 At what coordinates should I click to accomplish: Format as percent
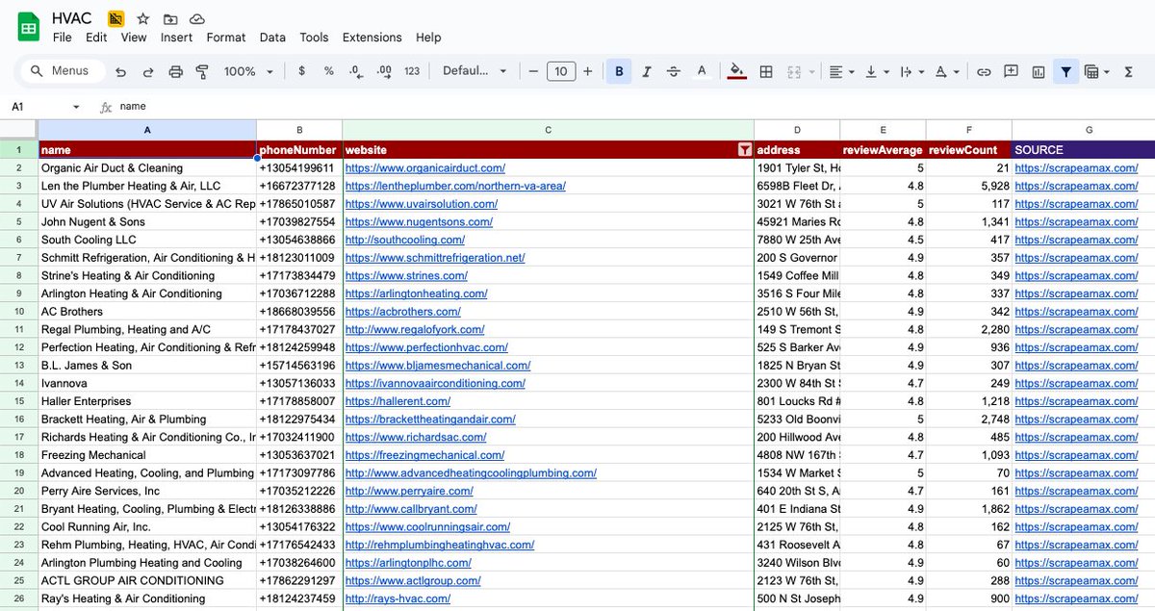328,71
